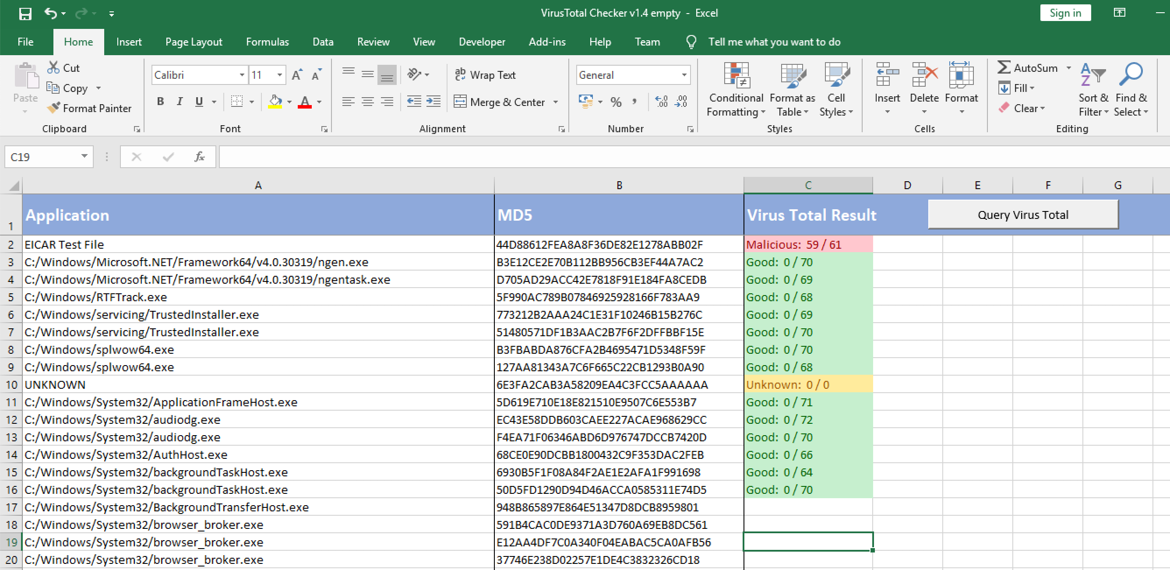The image size is (1170, 570).
Task: Decrease indent
Action: (x=414, y=101)
